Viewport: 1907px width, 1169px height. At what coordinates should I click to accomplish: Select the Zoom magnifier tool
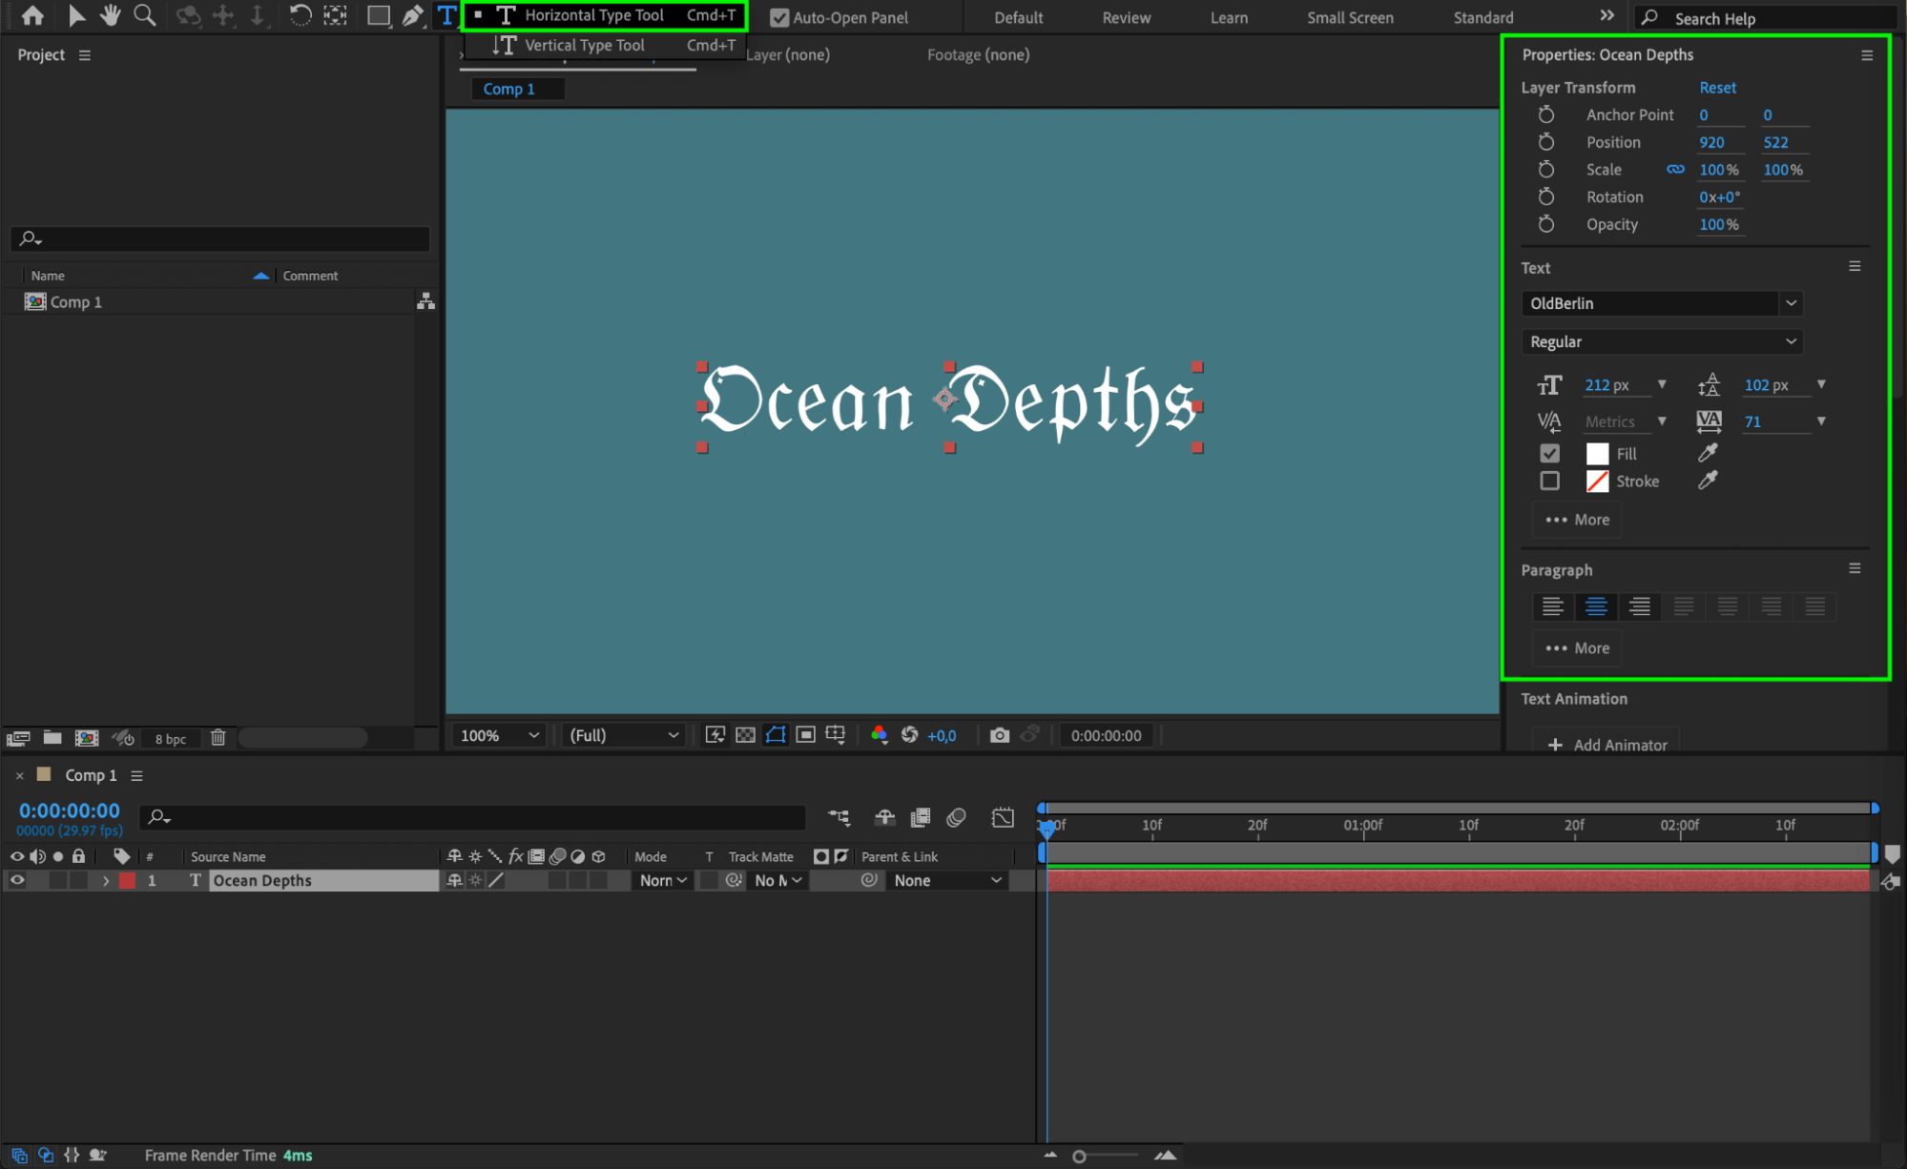(x=145, y=15)
